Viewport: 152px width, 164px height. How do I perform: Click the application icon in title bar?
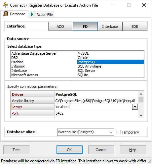(5, 5)
